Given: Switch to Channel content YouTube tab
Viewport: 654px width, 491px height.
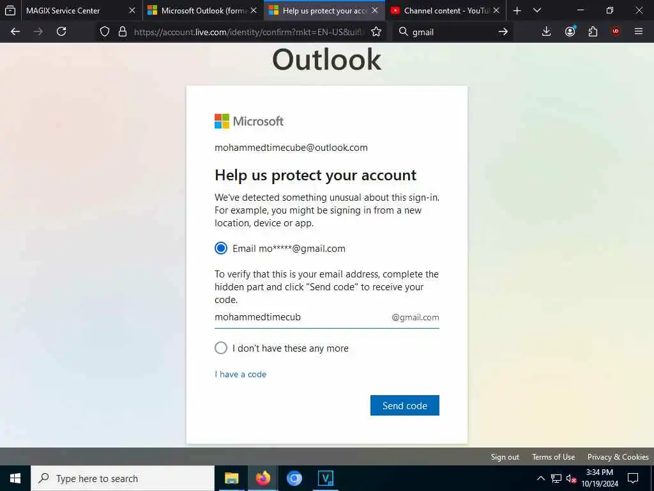Looking at the screenshot, I should pyautogui.click(x=445, y=10).
